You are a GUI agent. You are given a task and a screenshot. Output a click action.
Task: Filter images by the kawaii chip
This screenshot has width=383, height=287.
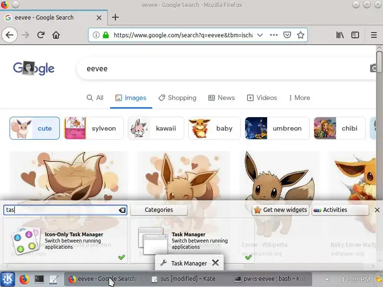coord(156,128)
